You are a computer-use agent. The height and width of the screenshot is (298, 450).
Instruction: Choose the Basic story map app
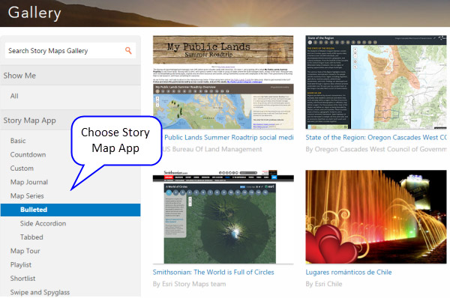pyautogui.click(x=18, y=141)
